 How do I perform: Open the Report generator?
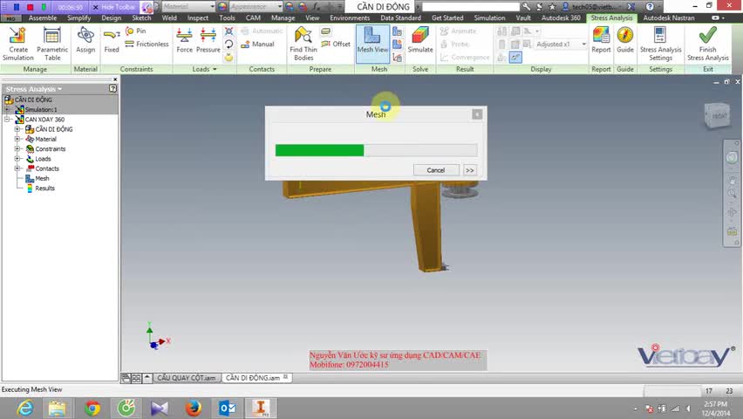tap(601, 40)
